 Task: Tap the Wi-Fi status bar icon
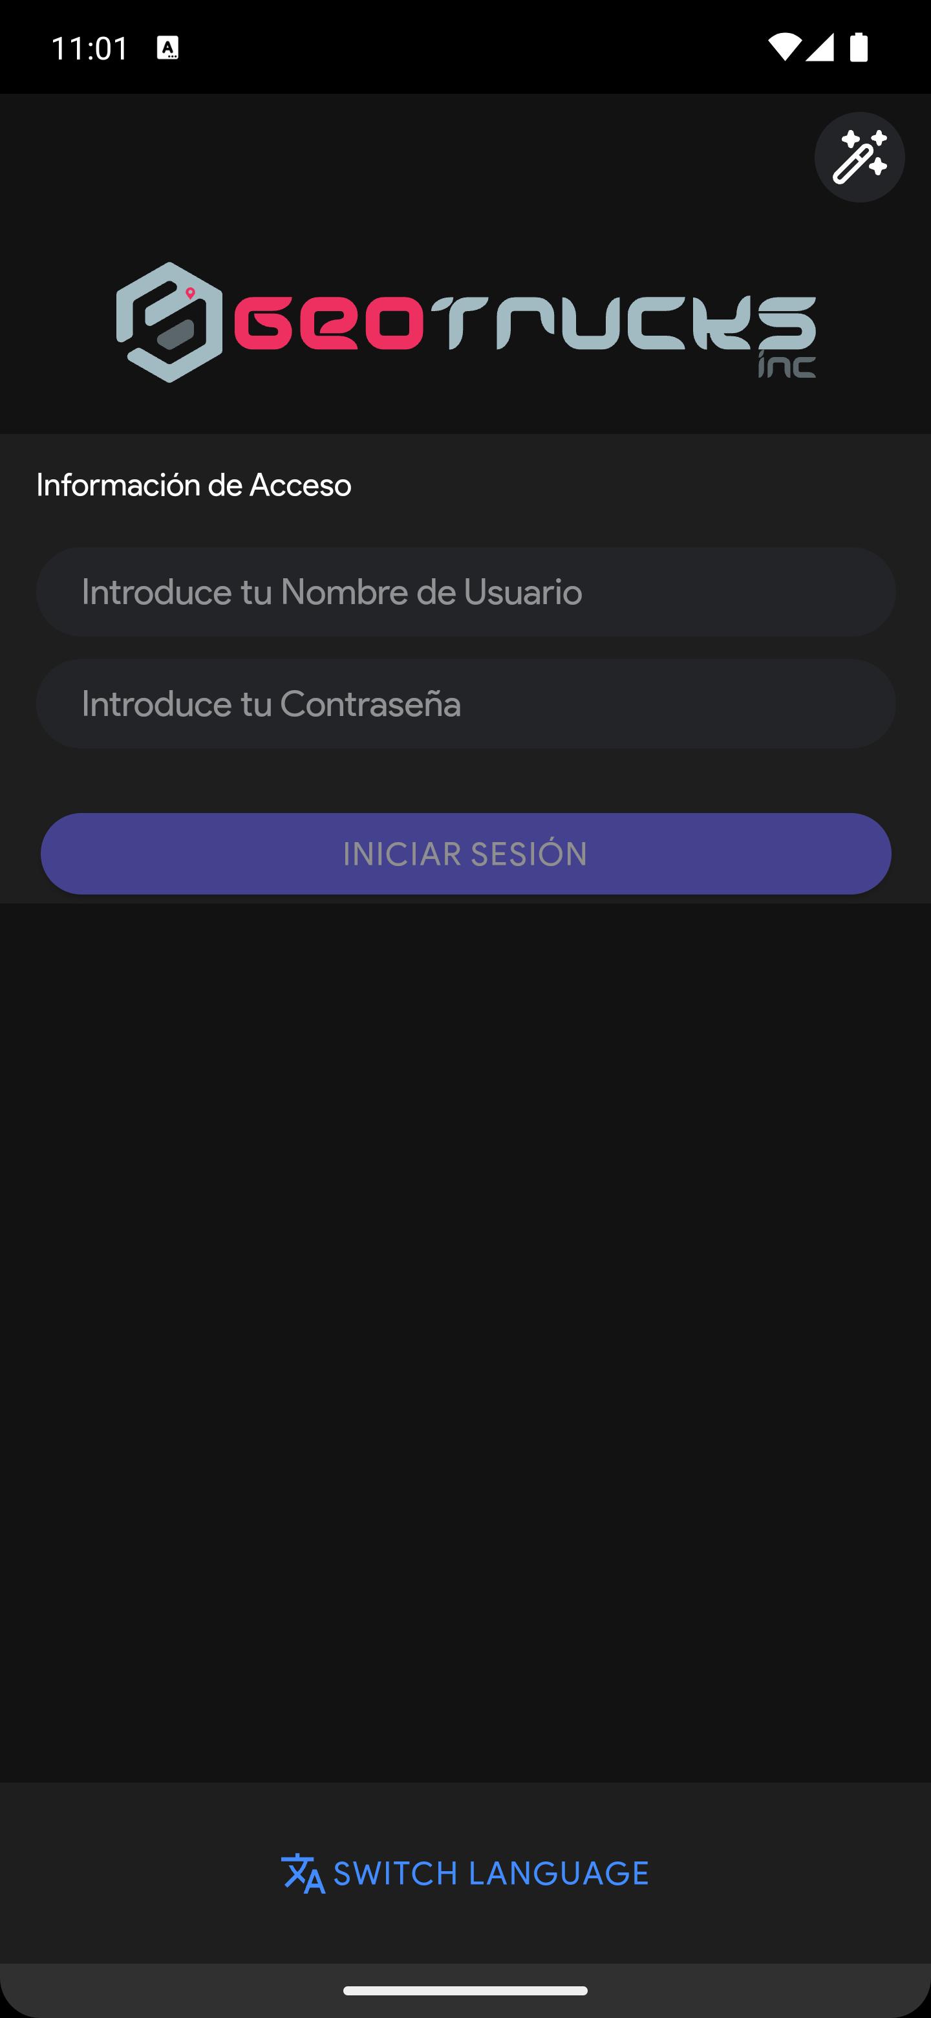(784, 47)
